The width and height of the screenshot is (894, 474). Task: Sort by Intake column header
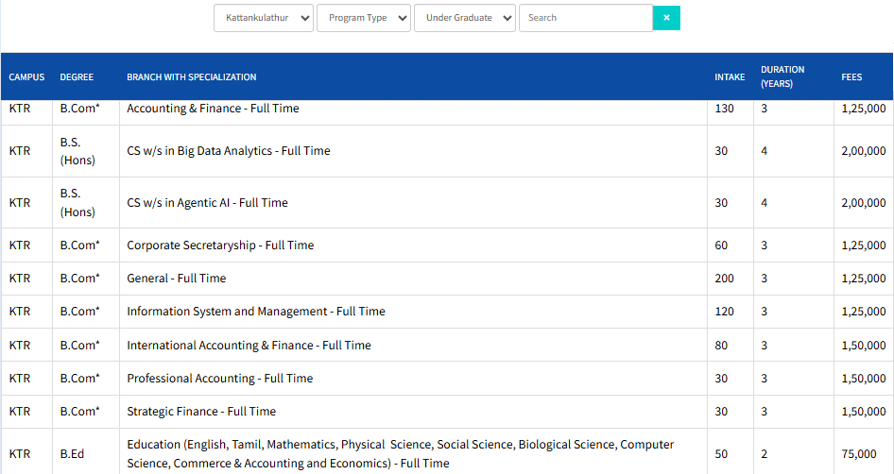tap(730, 77)
